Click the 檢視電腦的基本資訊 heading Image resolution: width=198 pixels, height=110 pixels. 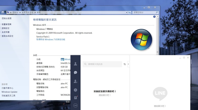(x=45, y=20)
